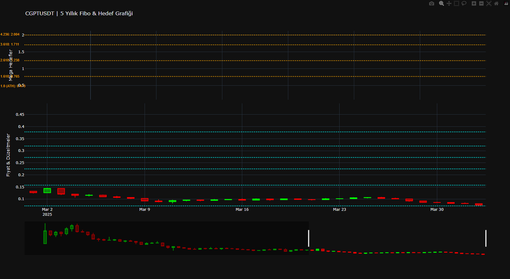Click the 0.15 price axis tick
The image size is (510, 279).
pos(20,187)
